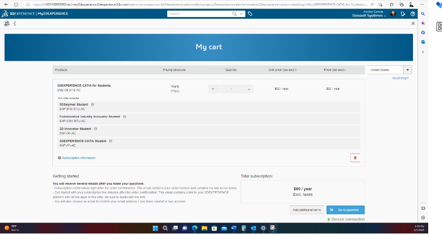This screenshot has height=235, width=442.
Task: Show info for 3DEXPERIENCE CATIA Student
Action: [x=110, y=141]
